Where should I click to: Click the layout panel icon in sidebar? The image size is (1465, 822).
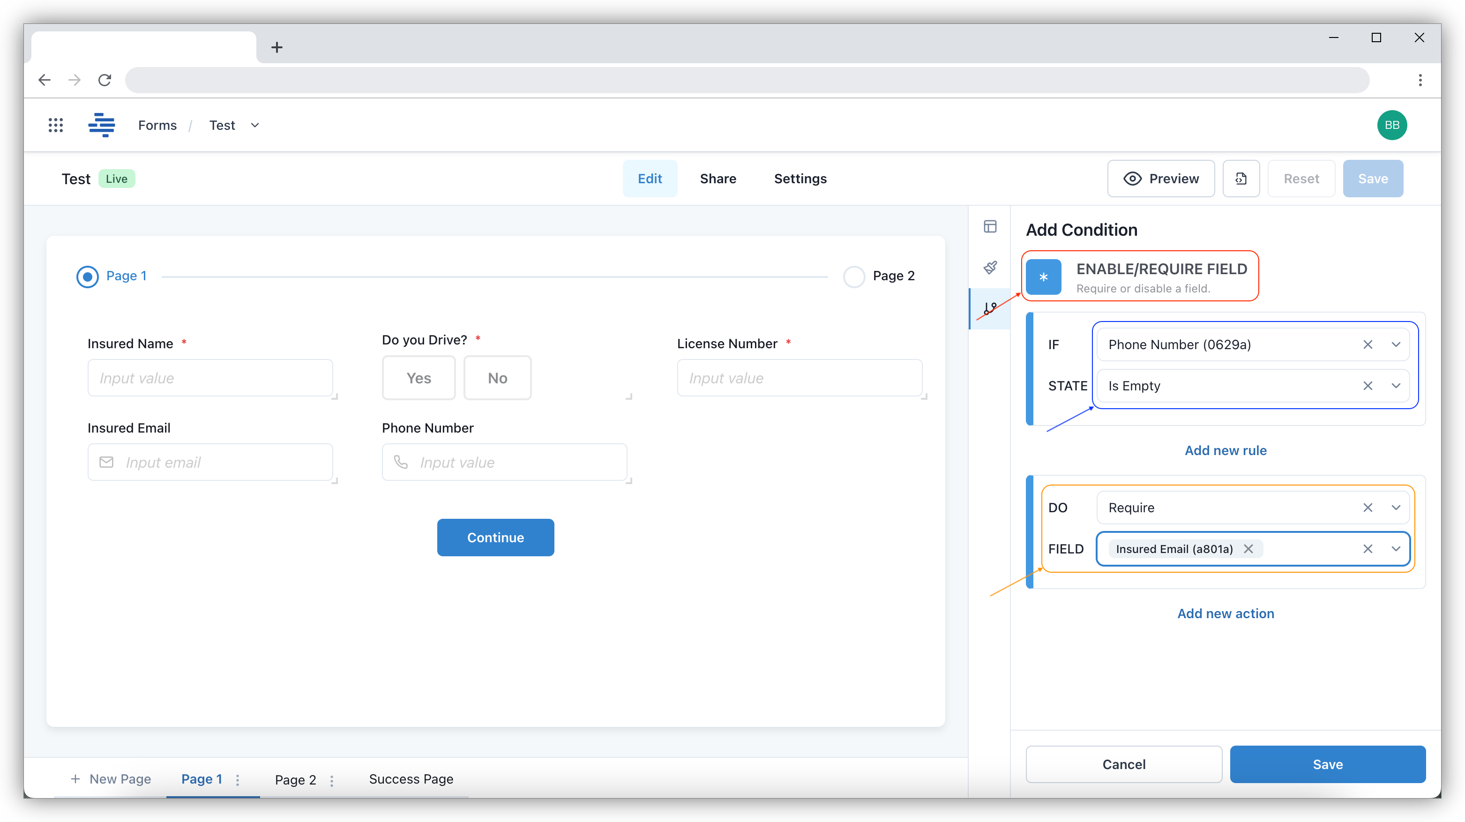point(990,226)
